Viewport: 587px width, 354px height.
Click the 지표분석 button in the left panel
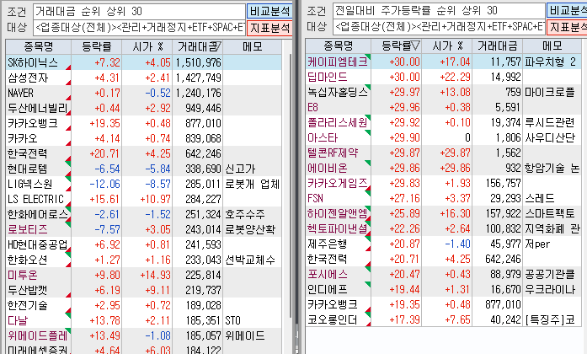coord(269,27)
